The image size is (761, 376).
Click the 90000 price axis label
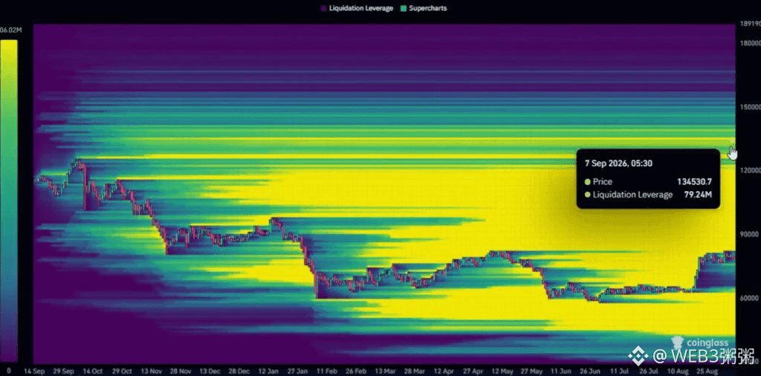pos(750,234)
